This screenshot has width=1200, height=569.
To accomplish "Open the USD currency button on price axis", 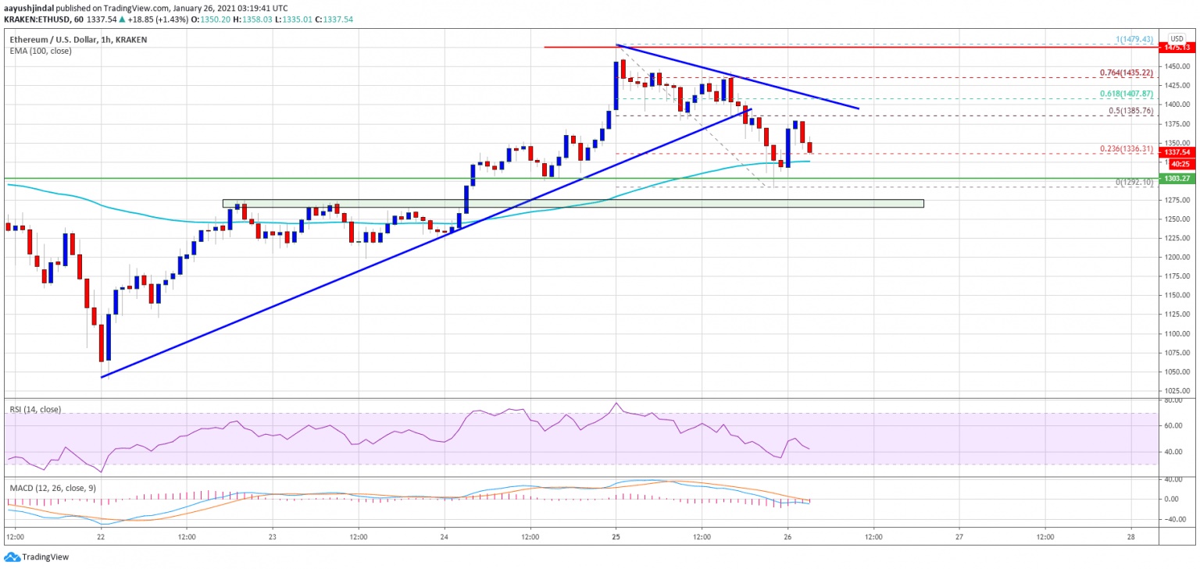I will [x=1177, y=37].
